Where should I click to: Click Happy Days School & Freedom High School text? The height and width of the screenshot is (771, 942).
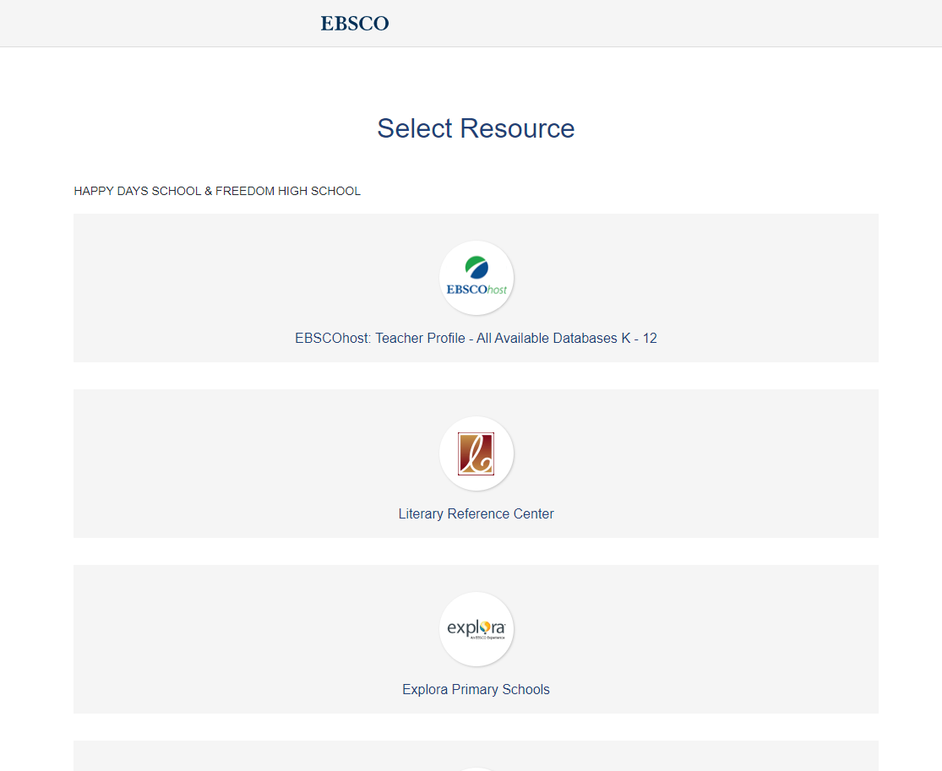tap(217, 191)
